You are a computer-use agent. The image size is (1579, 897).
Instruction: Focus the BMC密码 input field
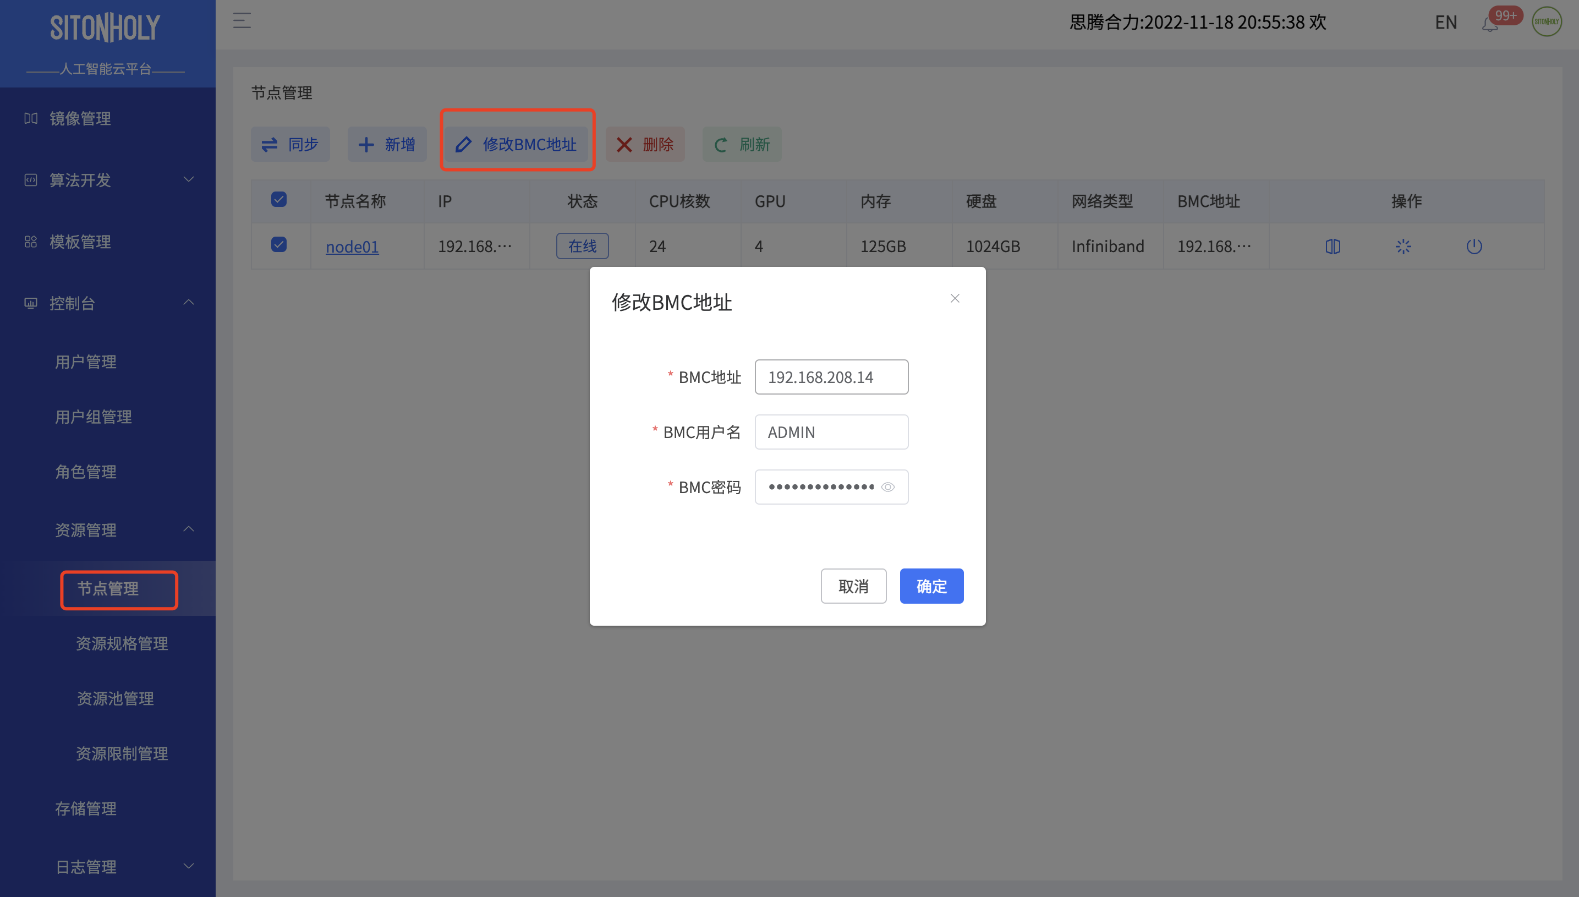tap(831, 486)
